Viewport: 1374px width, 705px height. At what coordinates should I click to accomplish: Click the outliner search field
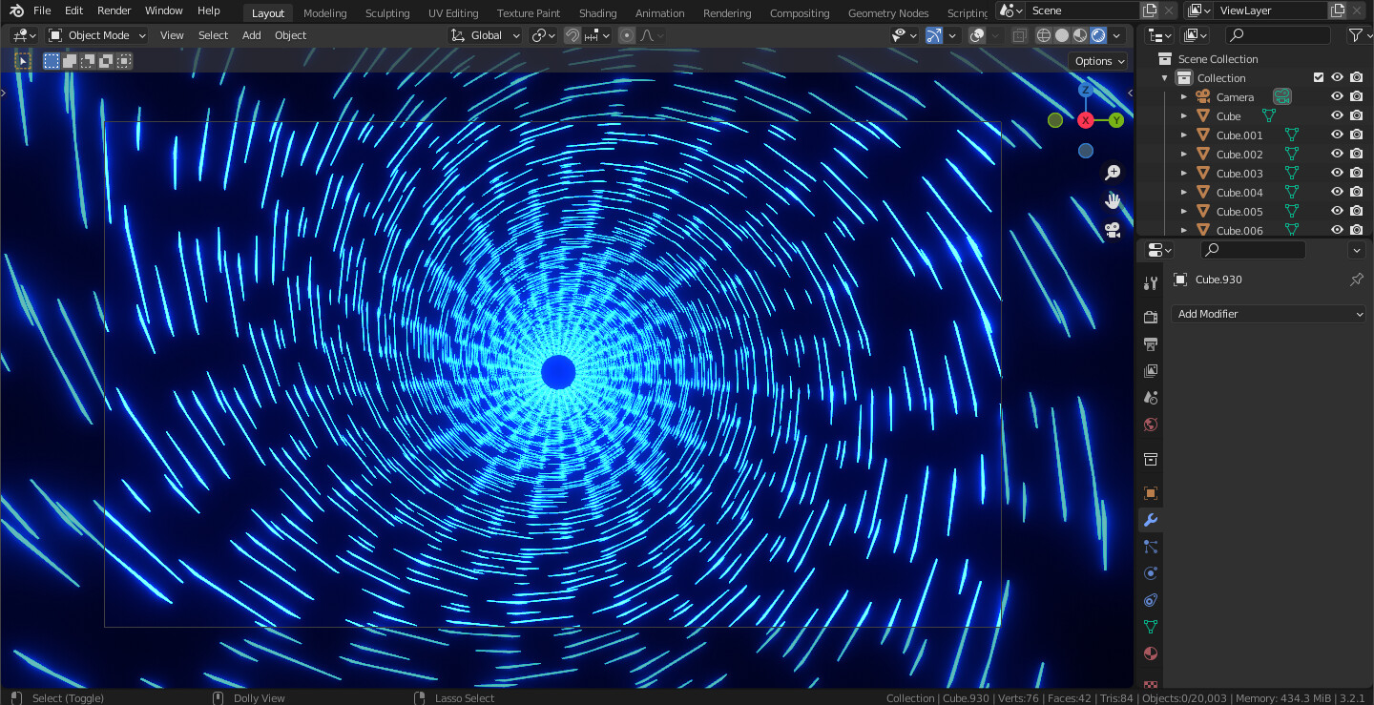1277,34
